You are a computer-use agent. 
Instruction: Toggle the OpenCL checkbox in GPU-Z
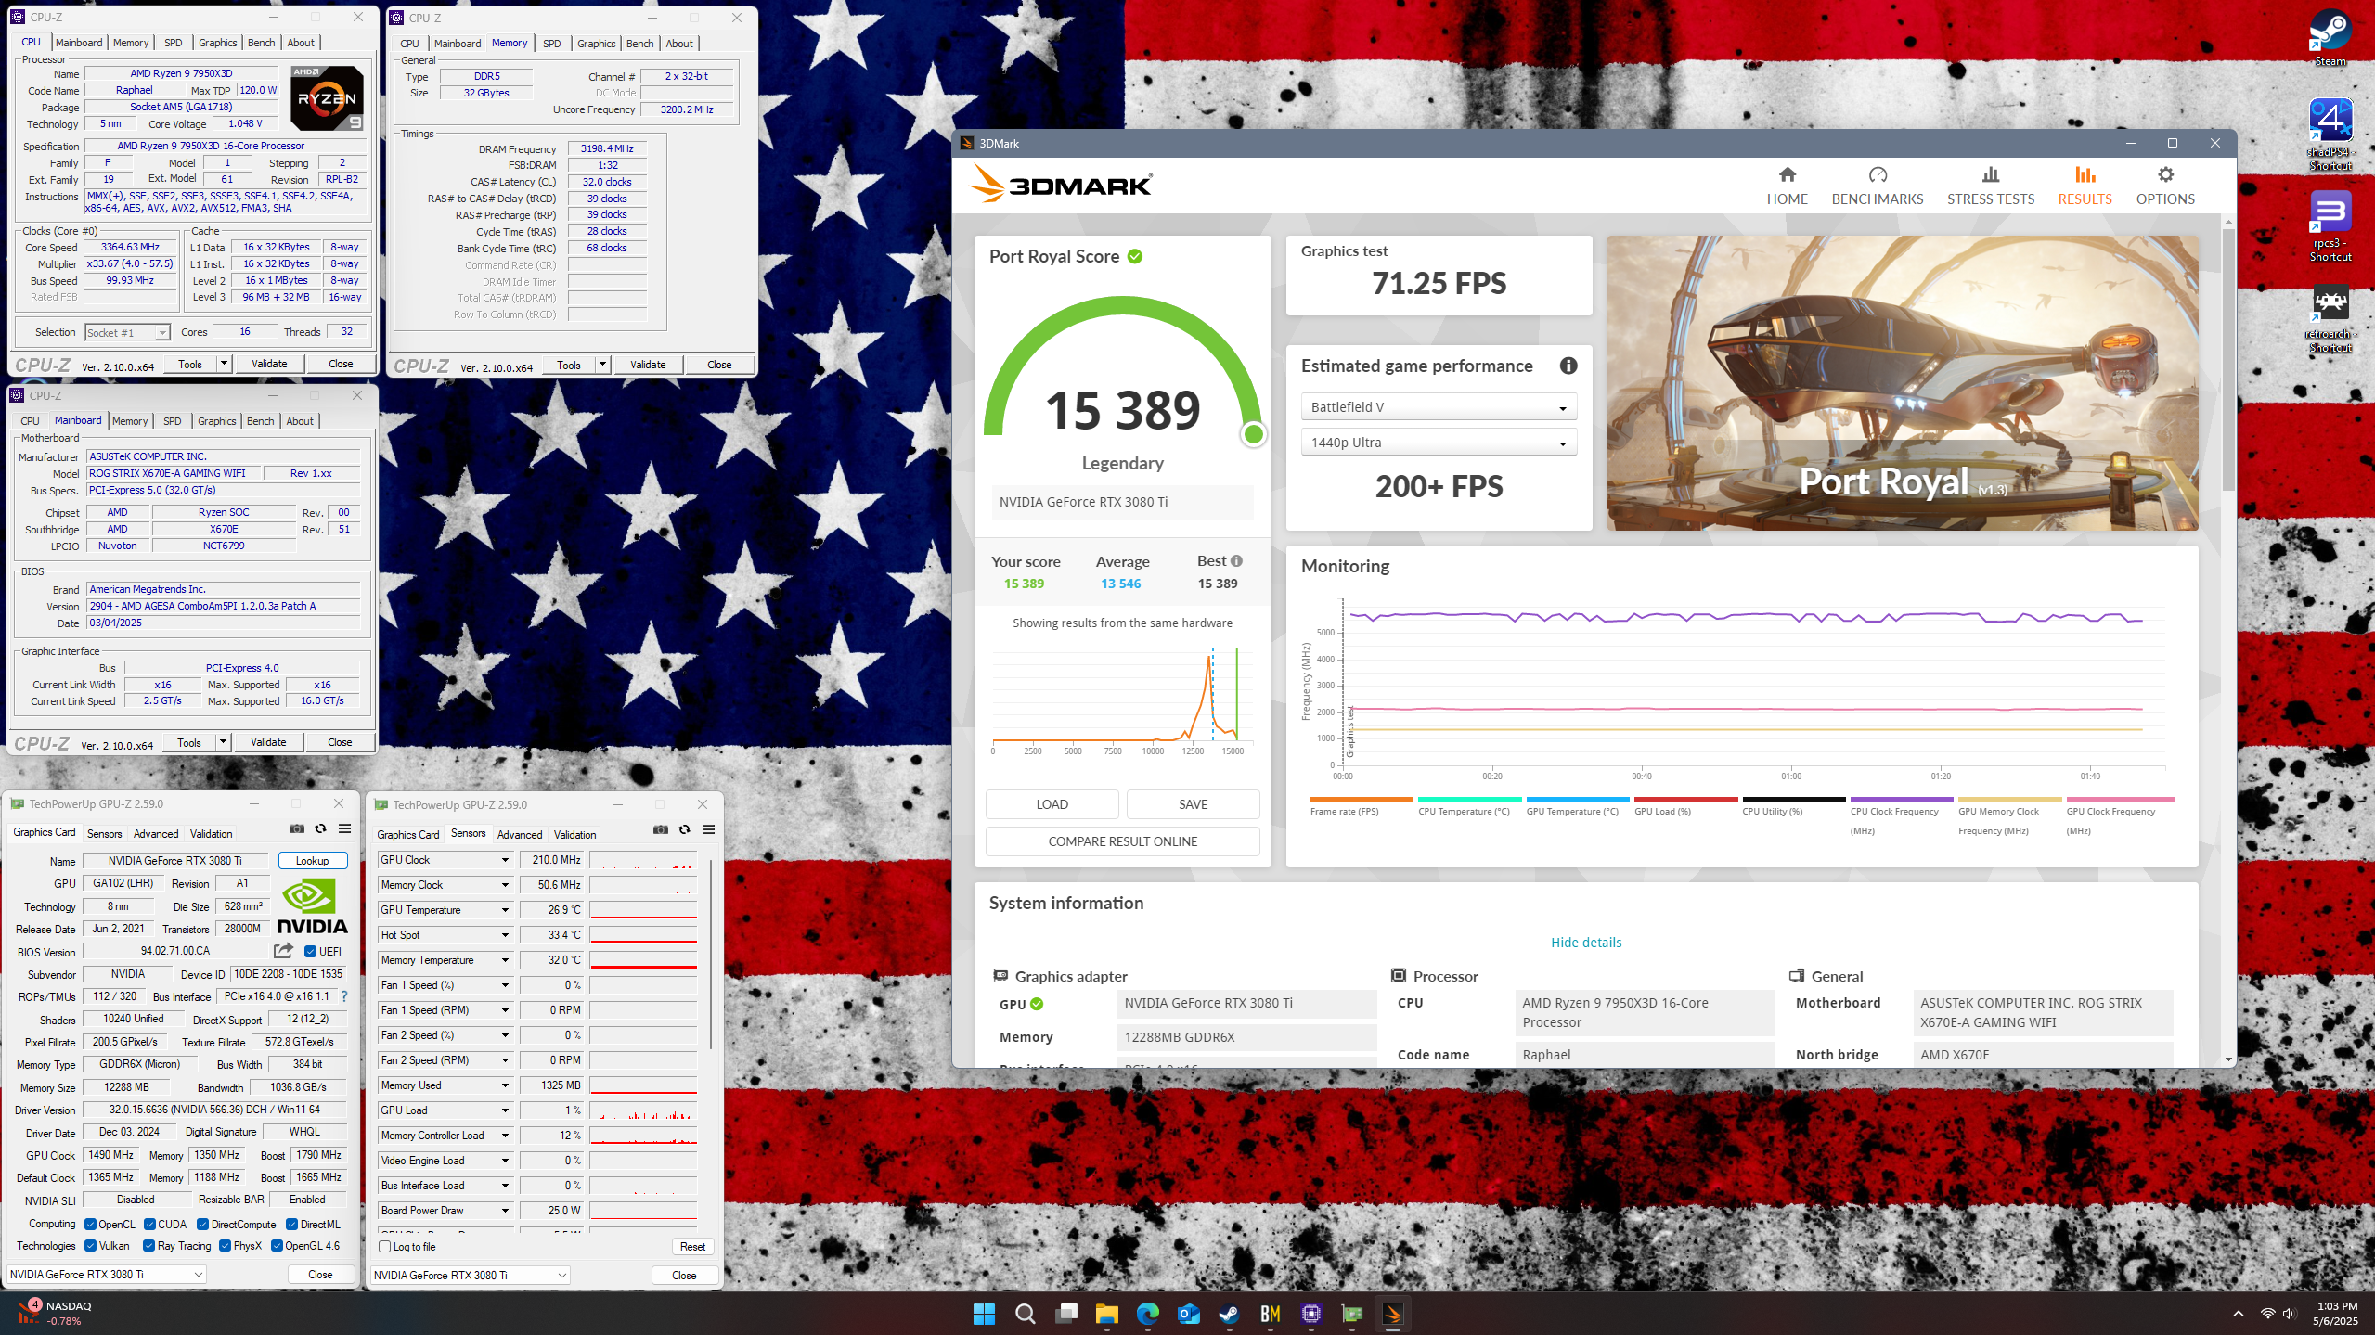90,1224
